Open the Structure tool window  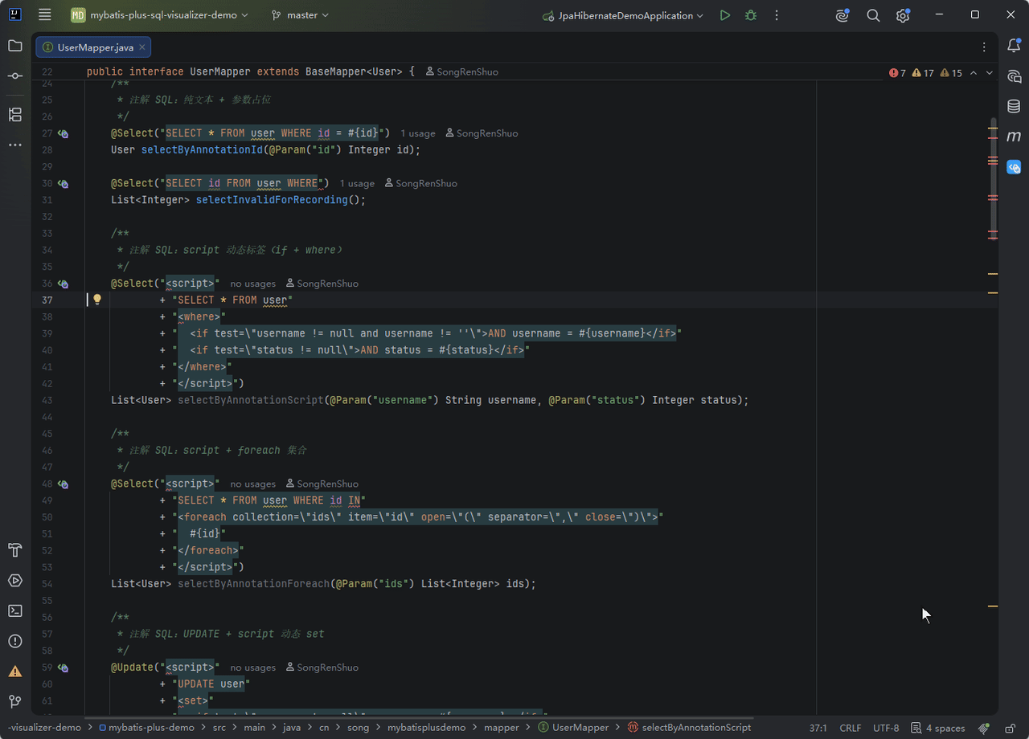[15, 115]
